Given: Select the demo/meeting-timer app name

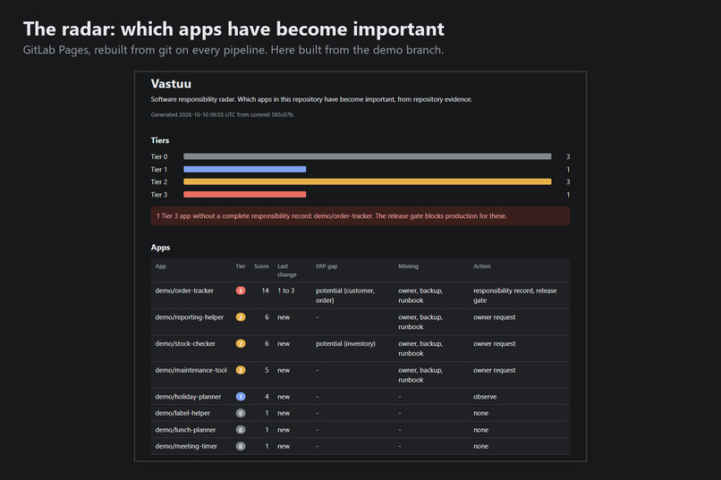Looking at the screenshot, I should tap(186, 446).
